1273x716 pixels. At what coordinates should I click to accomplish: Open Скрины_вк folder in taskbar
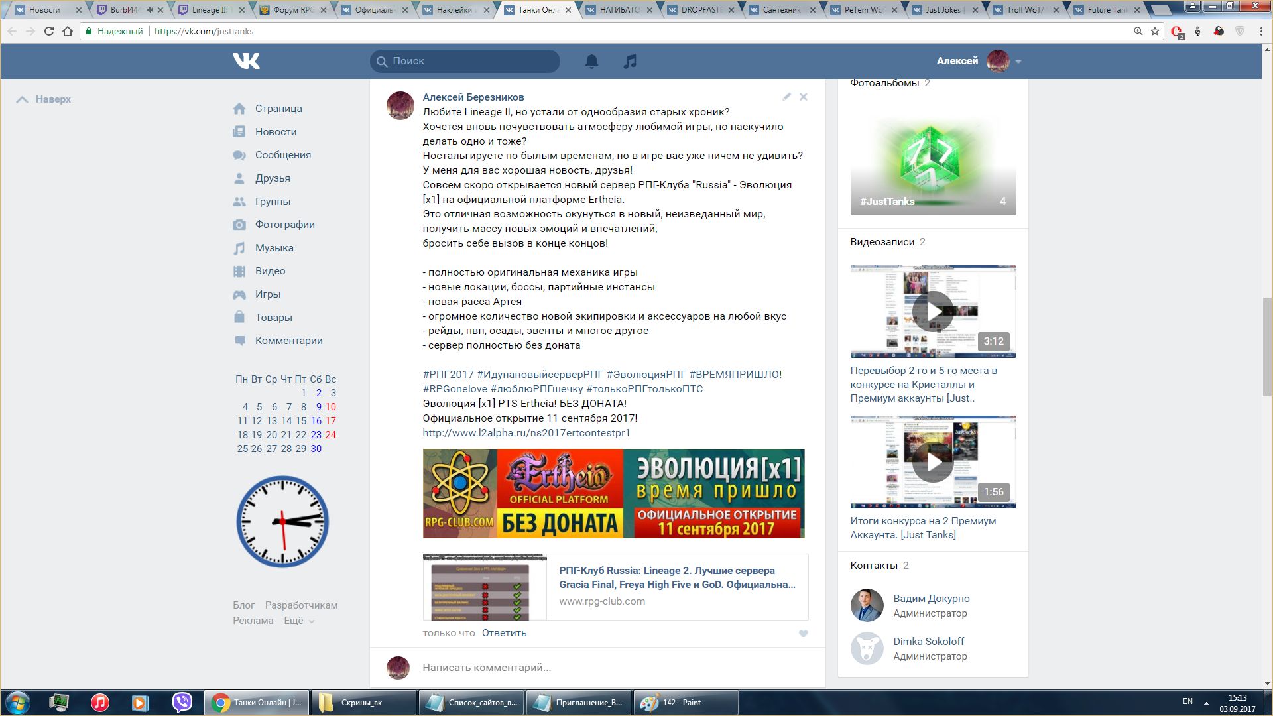[x=363, y=703]
